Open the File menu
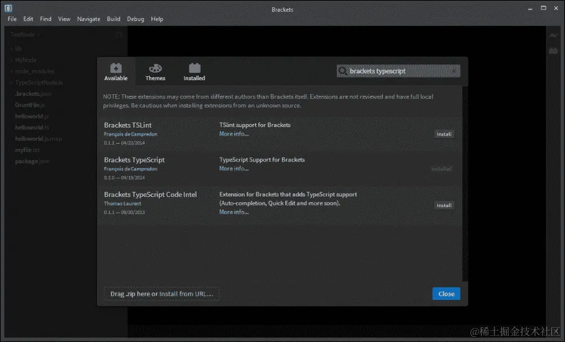This screenshot has height=342, width=565. (12, 19)
